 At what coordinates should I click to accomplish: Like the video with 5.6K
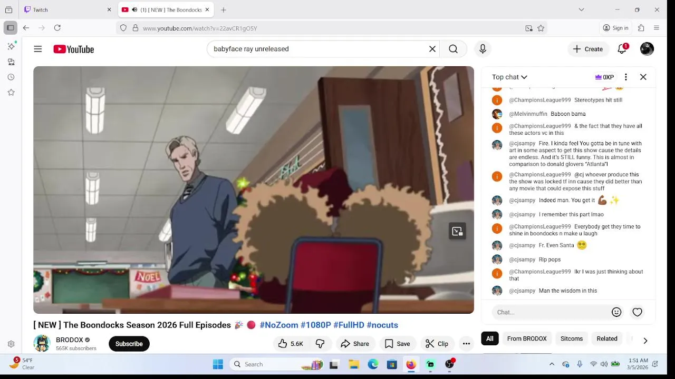[x=291, y=344]
